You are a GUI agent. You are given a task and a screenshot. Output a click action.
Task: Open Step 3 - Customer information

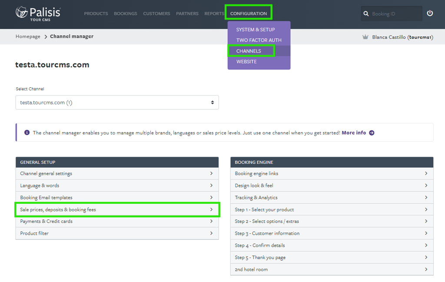332,233
